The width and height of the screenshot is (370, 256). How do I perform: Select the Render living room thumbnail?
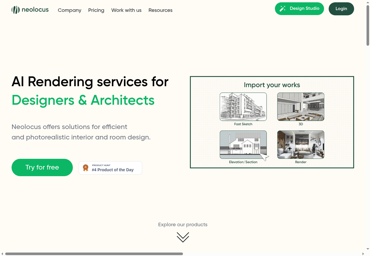(x=301, y=144)
